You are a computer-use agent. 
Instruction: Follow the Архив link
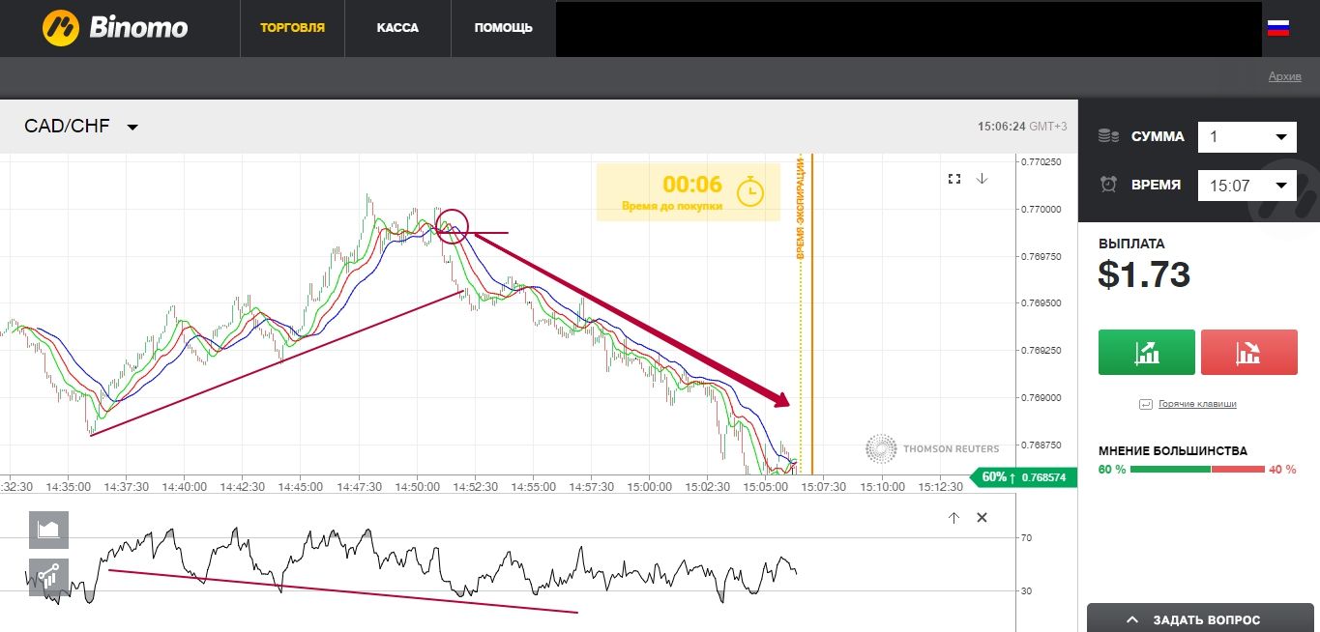point(1285,76)
